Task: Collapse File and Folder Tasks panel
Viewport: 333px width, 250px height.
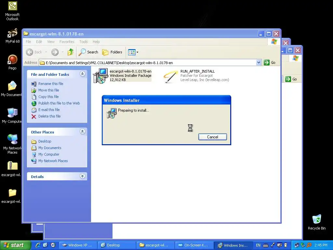Action: (82, 74)
